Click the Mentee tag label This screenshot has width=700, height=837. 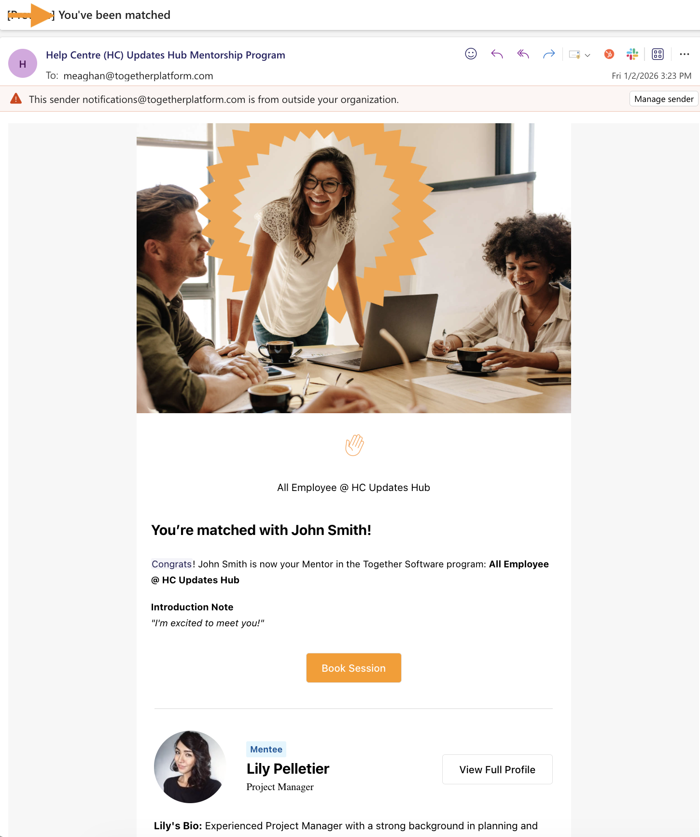(x=266, y=749)
